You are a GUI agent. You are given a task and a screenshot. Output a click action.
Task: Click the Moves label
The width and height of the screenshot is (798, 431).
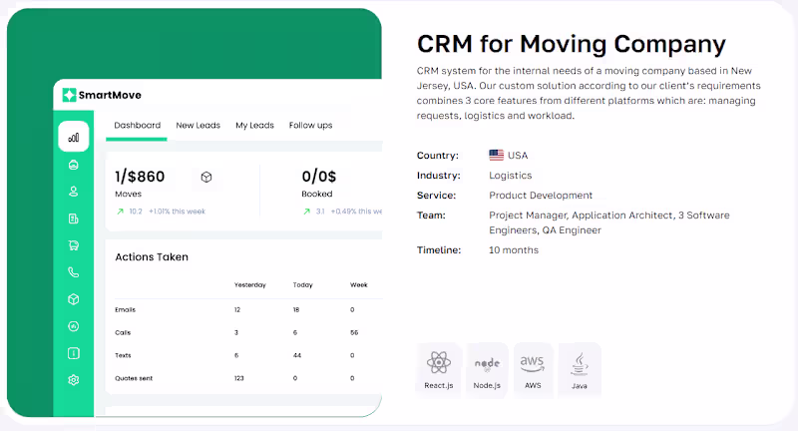coord(129,194)
